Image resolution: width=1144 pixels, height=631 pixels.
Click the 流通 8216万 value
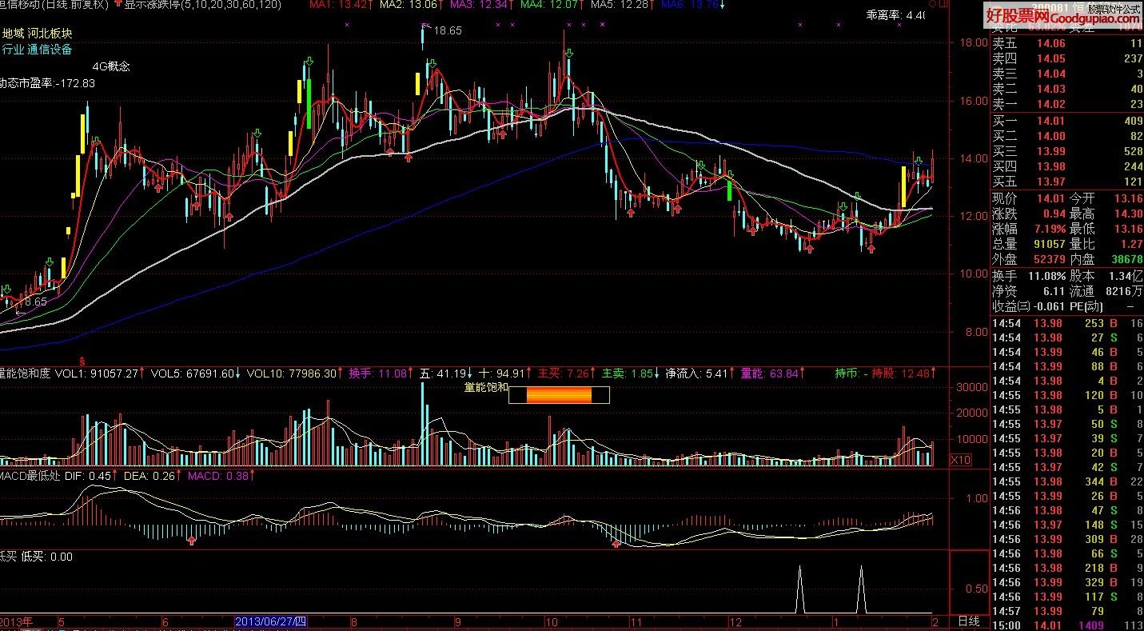click(1123, 290)
